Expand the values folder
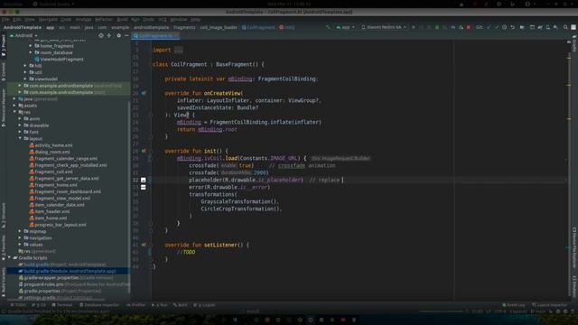578x325 pixels. pos(20,245)
